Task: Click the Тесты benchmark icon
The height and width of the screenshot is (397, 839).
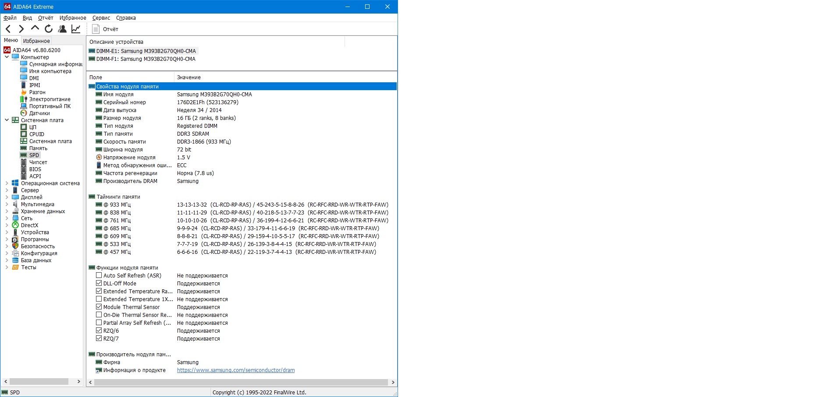Action: coord(15,267)
